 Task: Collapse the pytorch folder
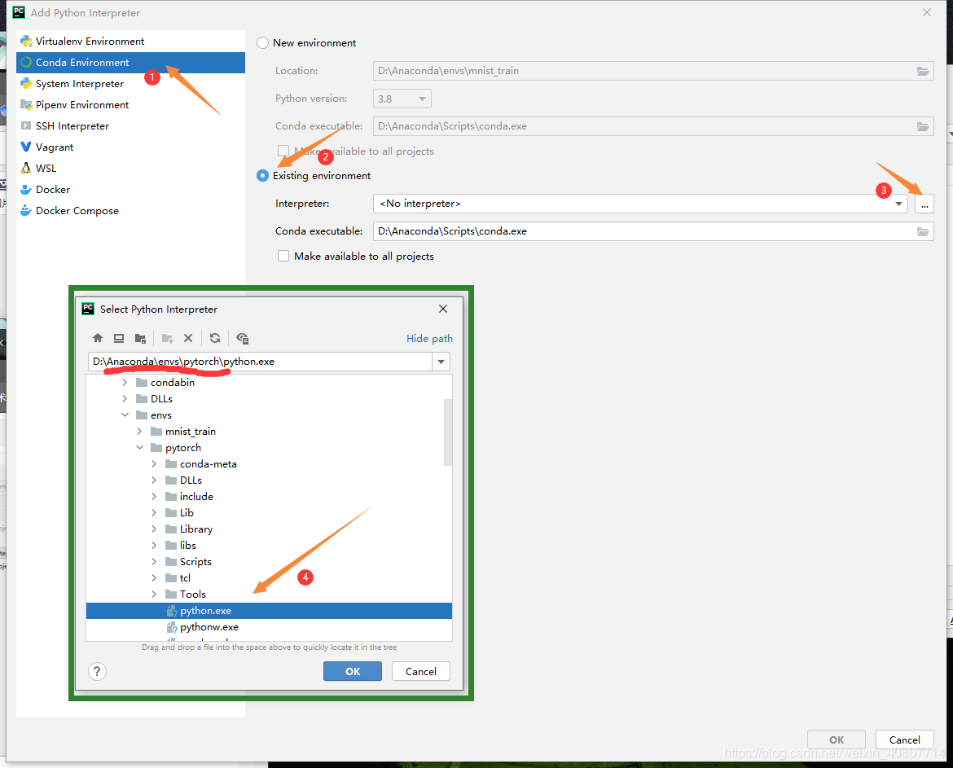click(139, 448)
